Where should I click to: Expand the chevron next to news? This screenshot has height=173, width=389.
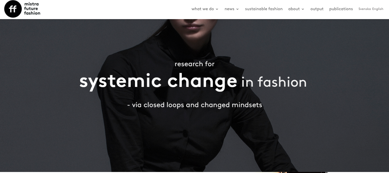(237, 9)
